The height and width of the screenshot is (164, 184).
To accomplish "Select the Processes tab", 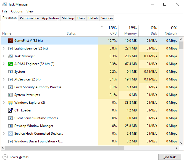I will (9, 18).
